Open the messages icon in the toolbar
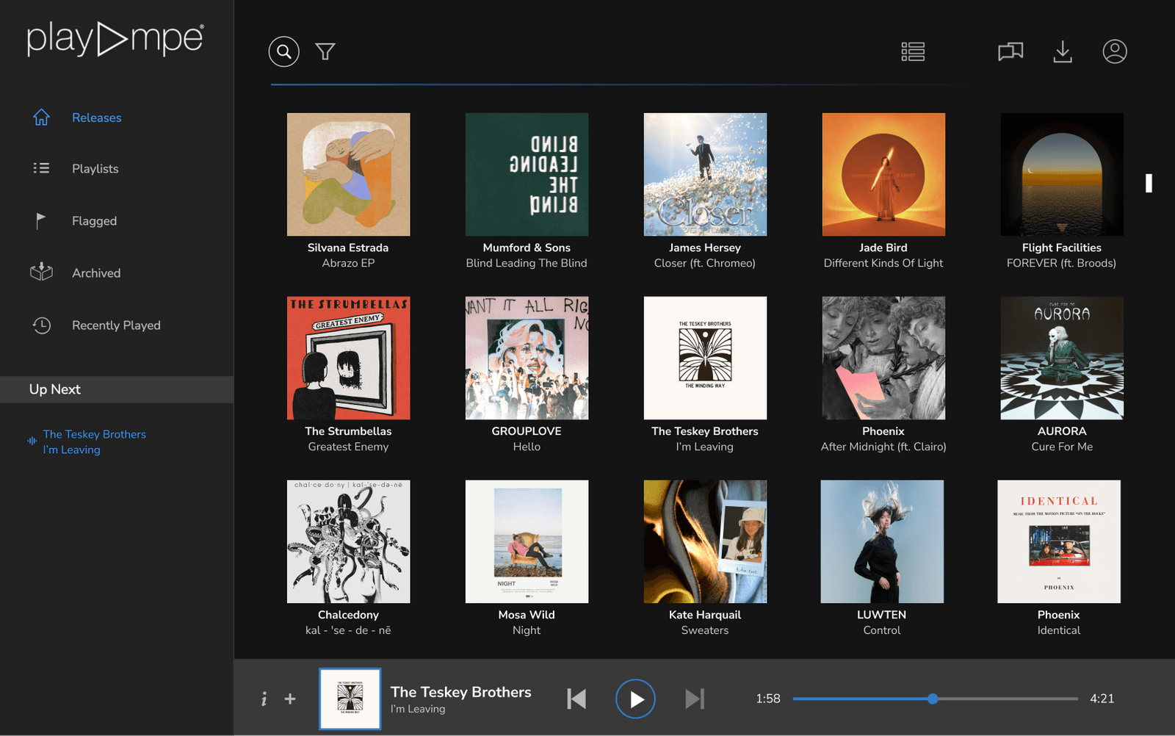1175x736 pixels. point(1010,51)
